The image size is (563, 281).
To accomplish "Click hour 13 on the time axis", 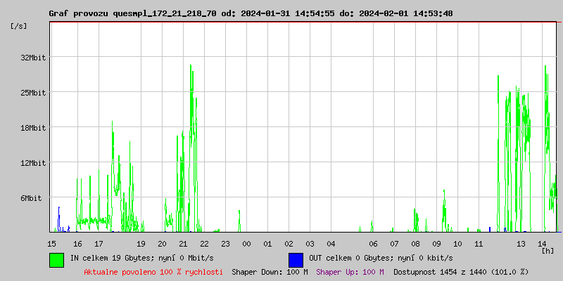I will point(521,244).
